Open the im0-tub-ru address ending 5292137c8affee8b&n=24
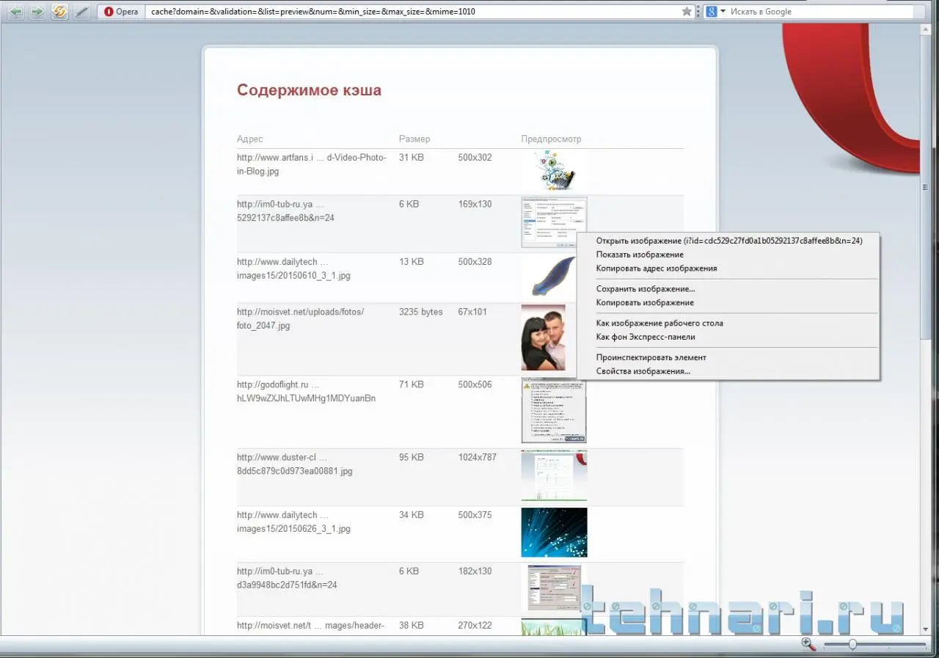 coord(286,211)
